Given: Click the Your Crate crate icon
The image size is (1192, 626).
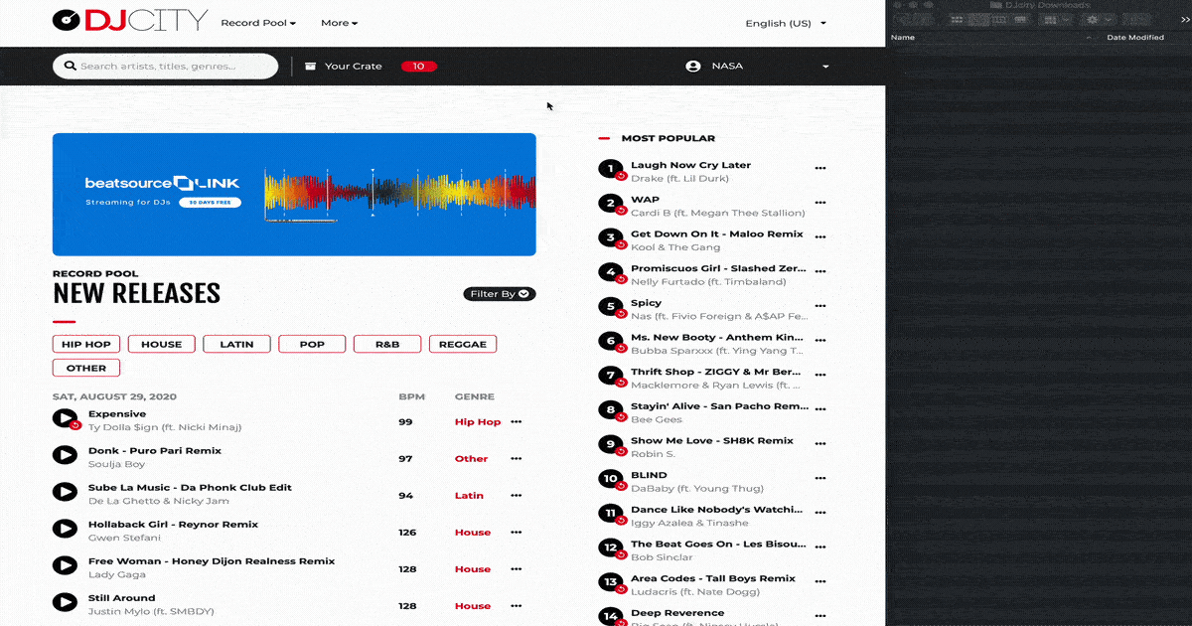Looking at the screenshot, I should coord(313,66).
